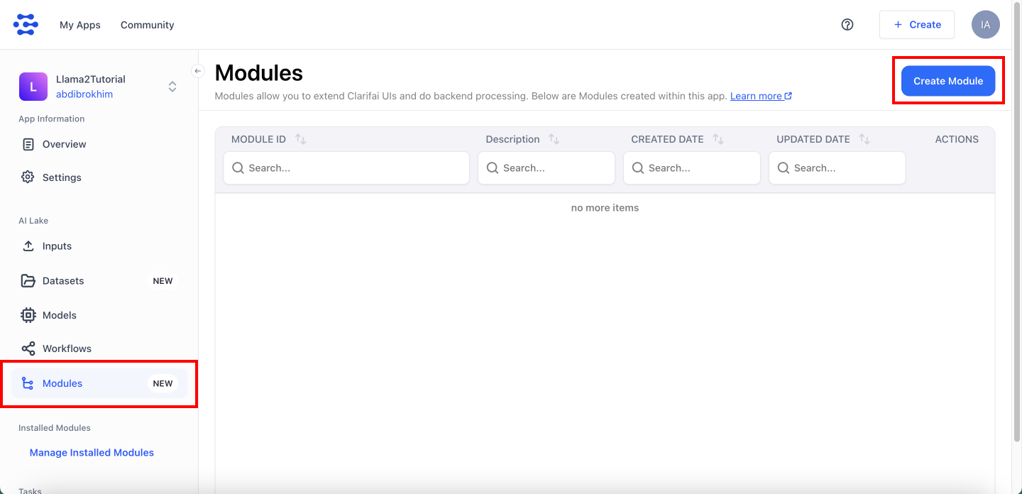Sort by CREATED DATE arrows
Screen dimensions: 1022x494
tap(718, 139)
